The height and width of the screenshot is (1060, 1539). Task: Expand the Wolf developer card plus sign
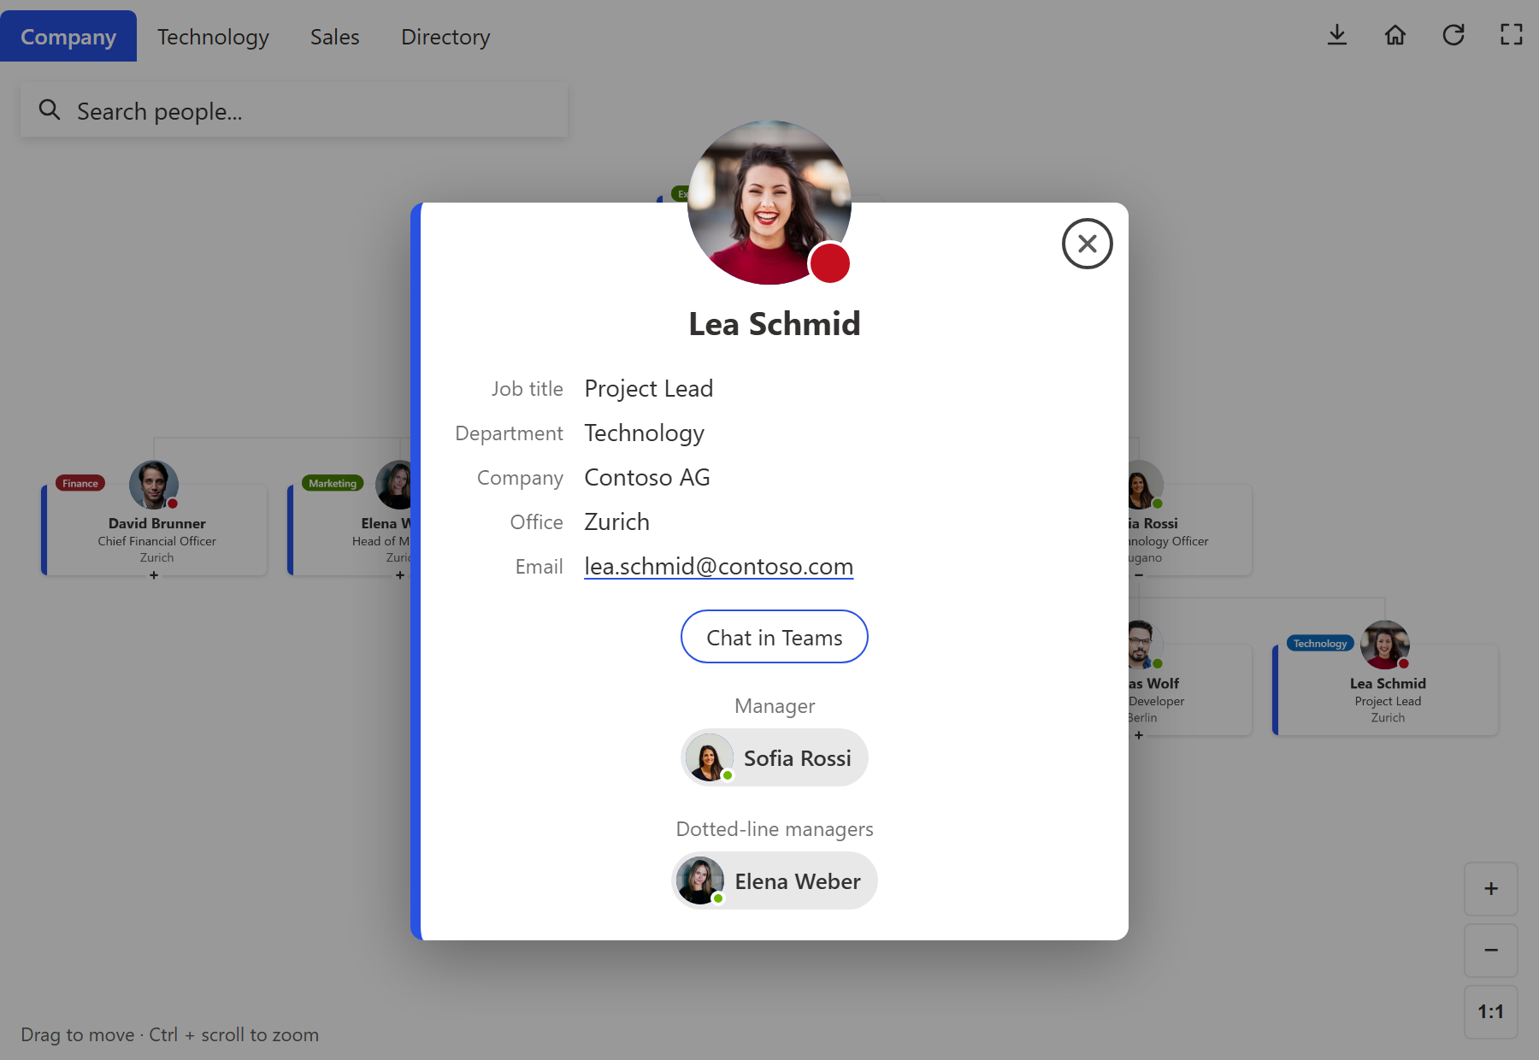[1139, 735]
